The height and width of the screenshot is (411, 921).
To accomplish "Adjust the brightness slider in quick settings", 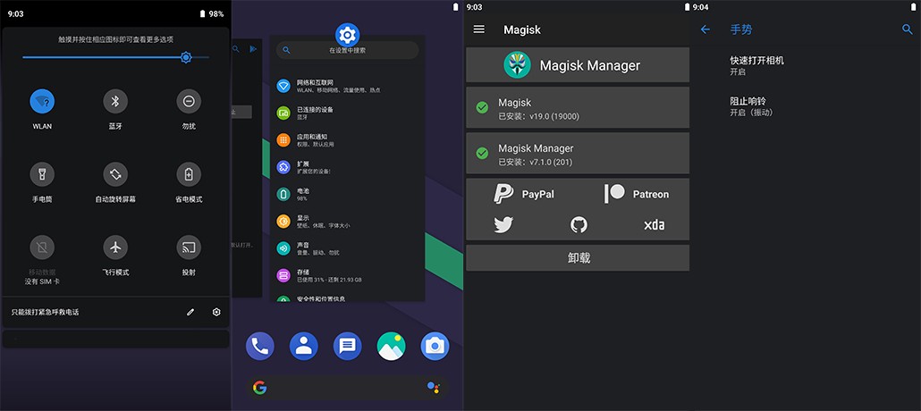I will point(115,57).
